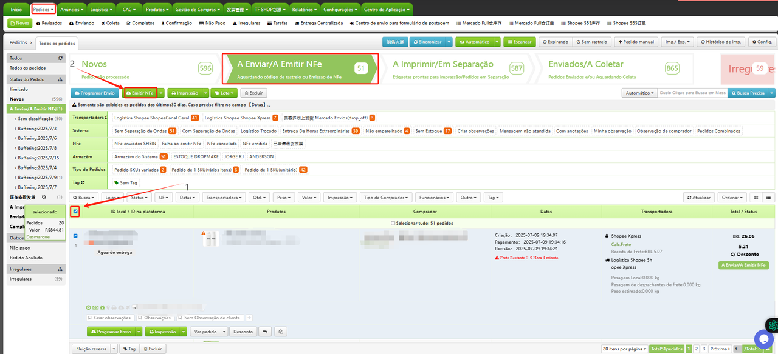The width and height of the screenshot is (778, 354).
Task: Uncheck the select-all header checkbox
Action: (x=75, y=212)
